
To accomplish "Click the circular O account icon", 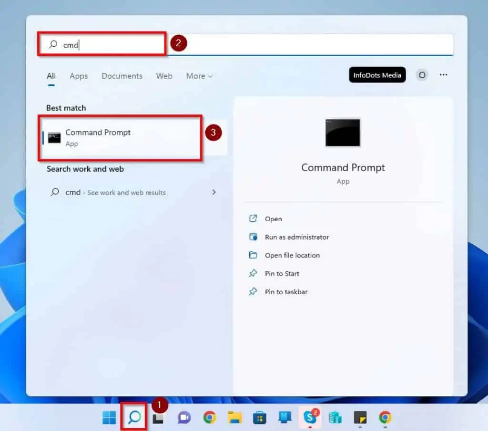I will [x=422, y=75].
